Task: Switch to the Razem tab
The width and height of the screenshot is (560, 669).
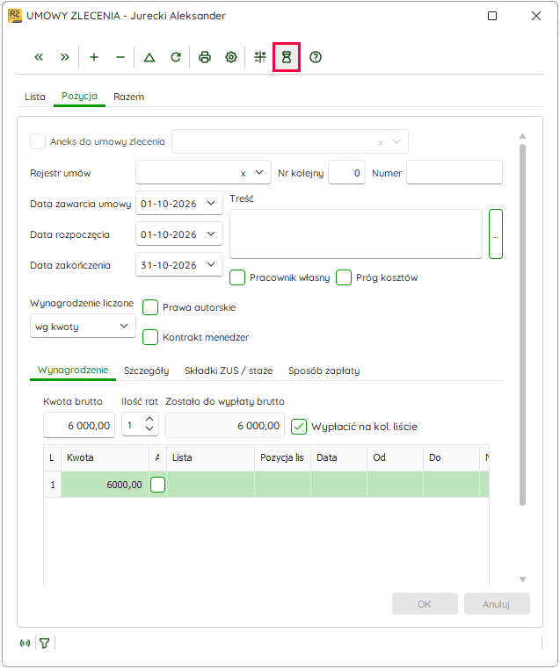Action: [x=128, y=97]
